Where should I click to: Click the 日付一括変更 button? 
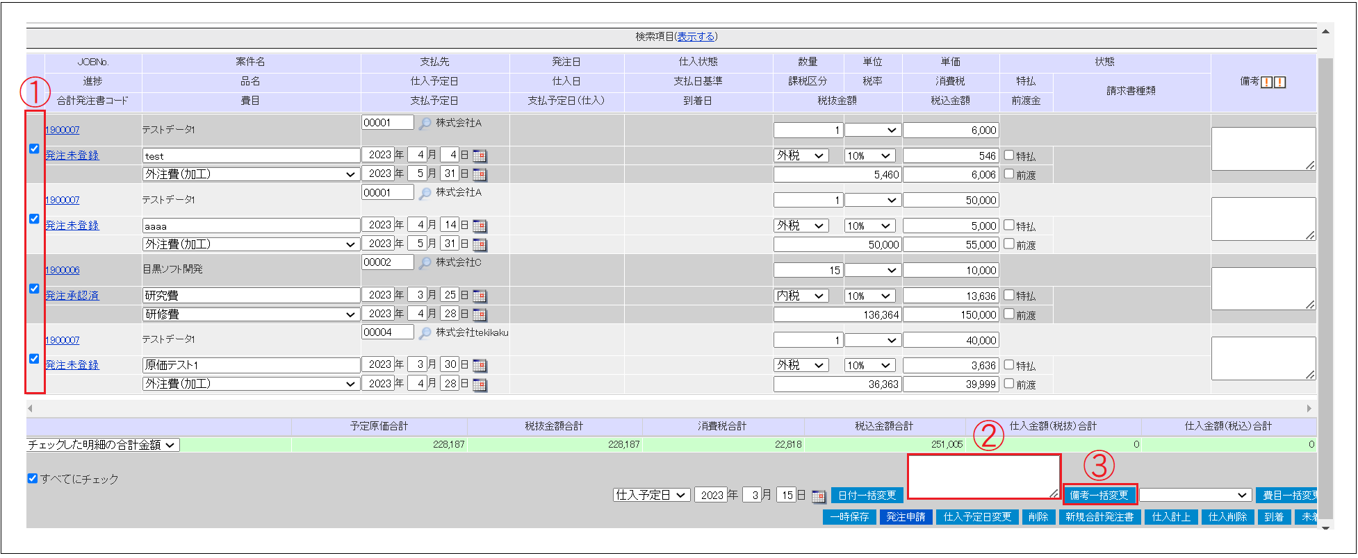[867, 496]
